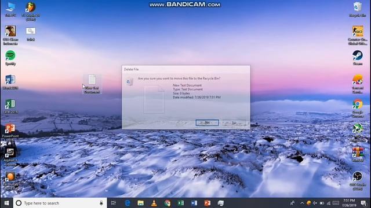The image size is (371, 208).
Task: Open Word from the taskbar
Action: 194,203
